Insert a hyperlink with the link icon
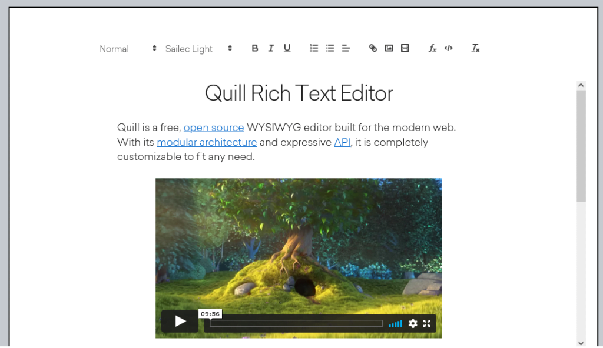 pos(373,48)
